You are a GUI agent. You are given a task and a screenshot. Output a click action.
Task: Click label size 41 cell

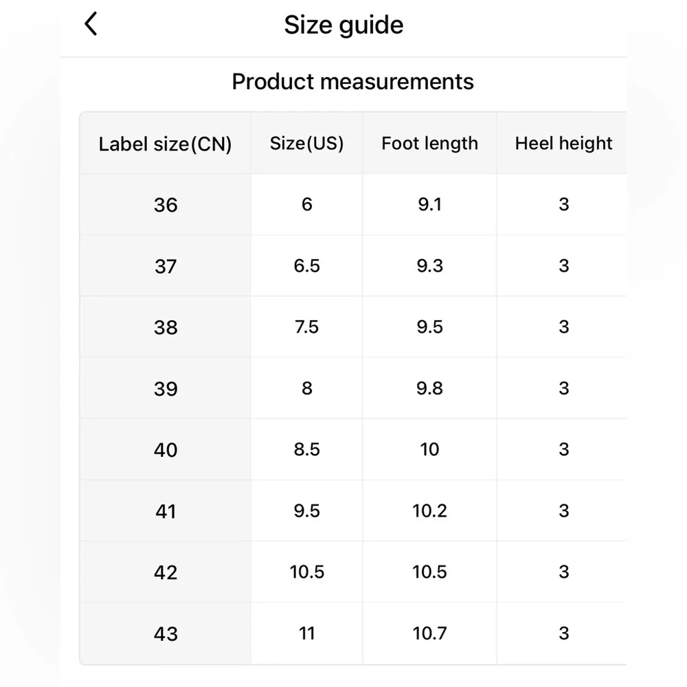tap(166, 511)
